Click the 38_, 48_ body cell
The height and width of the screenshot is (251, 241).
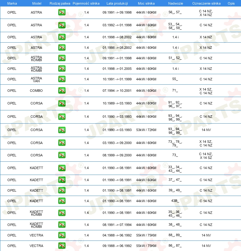click(175, 225)
